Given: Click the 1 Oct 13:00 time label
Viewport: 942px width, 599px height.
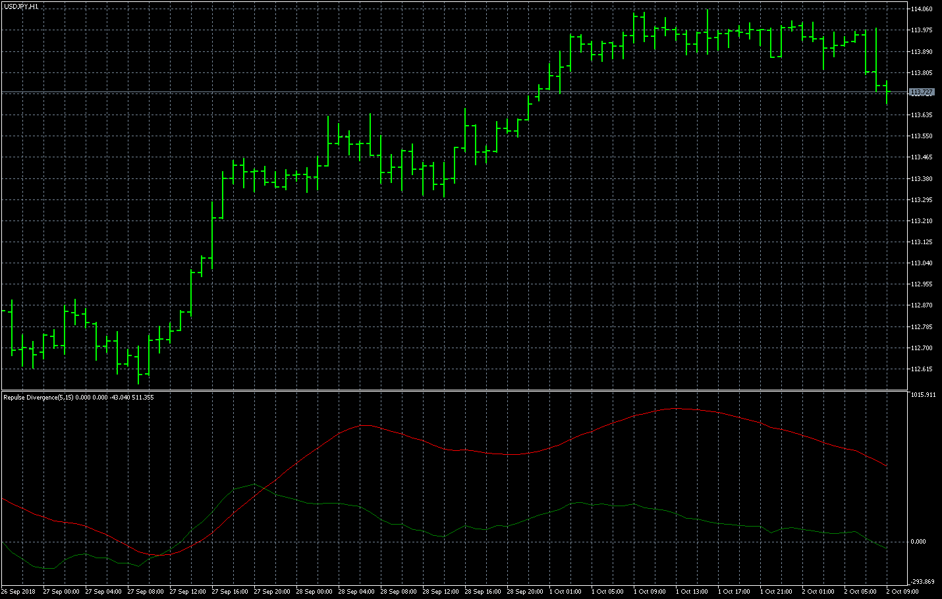Looking at the screenshot, I should tap(692, 592).
